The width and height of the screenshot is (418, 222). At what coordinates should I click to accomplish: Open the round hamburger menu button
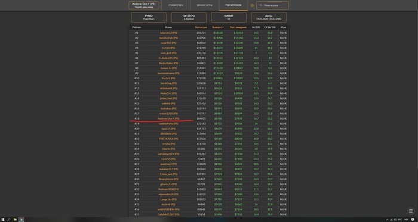411,211
